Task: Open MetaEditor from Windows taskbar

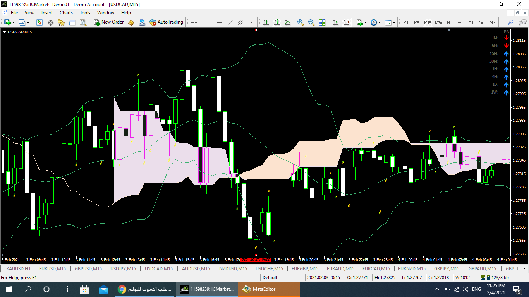Action: point(269,289)
